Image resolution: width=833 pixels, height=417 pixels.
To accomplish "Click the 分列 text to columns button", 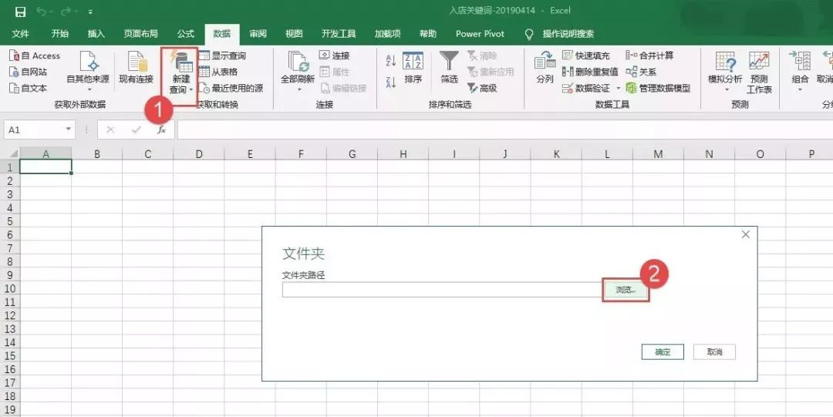I will coord(545,68).
